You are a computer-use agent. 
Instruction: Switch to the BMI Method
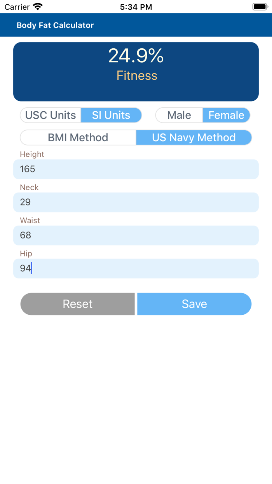(78, 137)
